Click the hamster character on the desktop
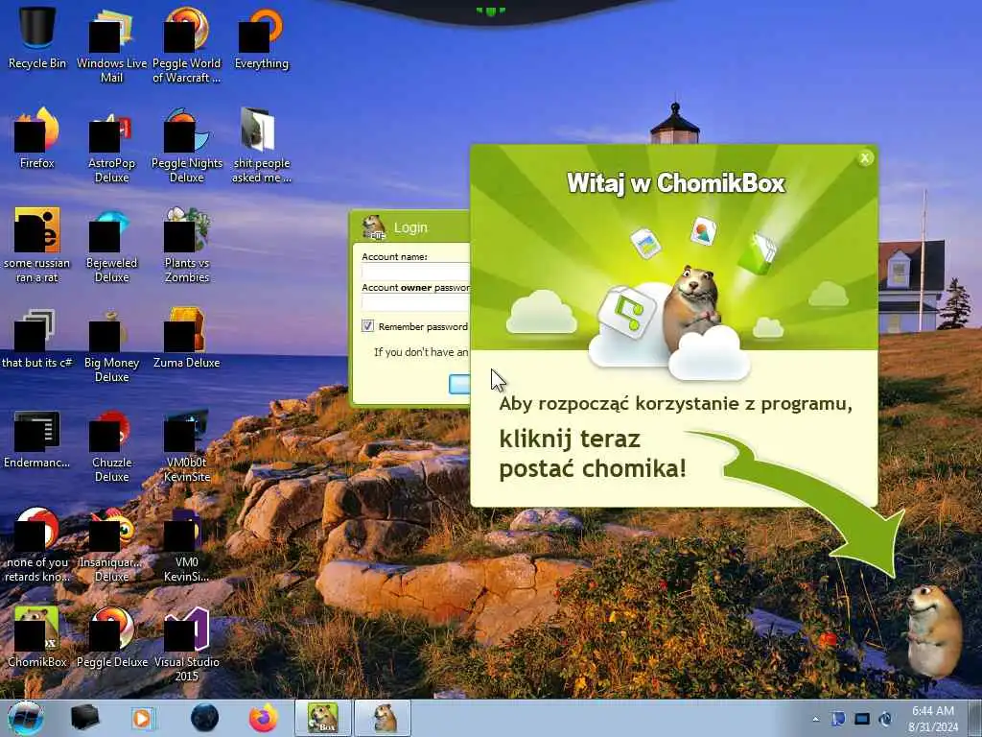 [x=935, y=630]
